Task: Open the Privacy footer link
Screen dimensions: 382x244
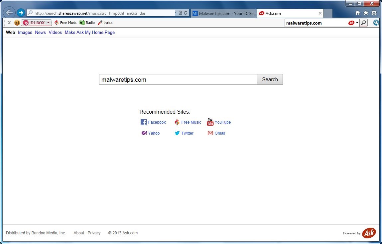Action: click(x=94, y=233)
